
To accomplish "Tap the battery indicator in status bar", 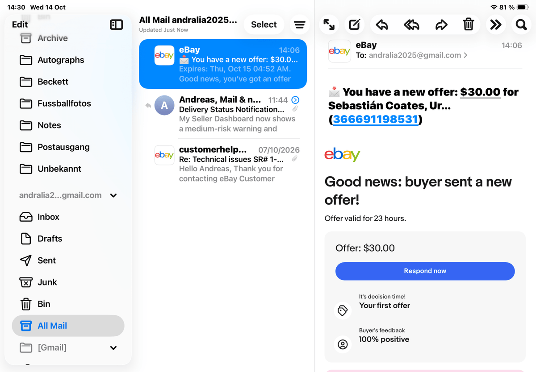I will coord(523,7).
